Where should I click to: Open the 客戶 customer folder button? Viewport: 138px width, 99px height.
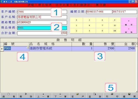(78, 95)
